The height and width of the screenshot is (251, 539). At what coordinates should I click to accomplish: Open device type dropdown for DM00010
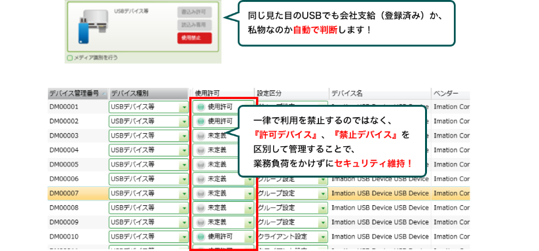(184, 237)
